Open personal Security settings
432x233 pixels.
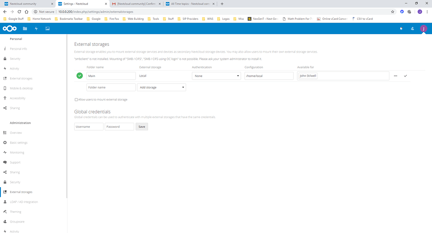pos(15,59)
